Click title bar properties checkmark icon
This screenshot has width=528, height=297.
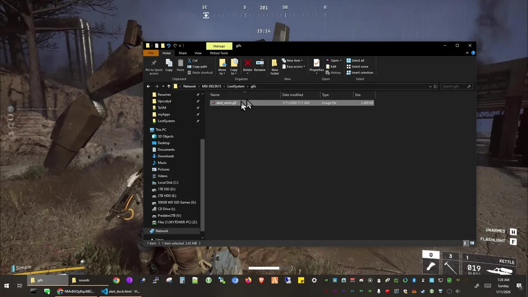point(156,45)
